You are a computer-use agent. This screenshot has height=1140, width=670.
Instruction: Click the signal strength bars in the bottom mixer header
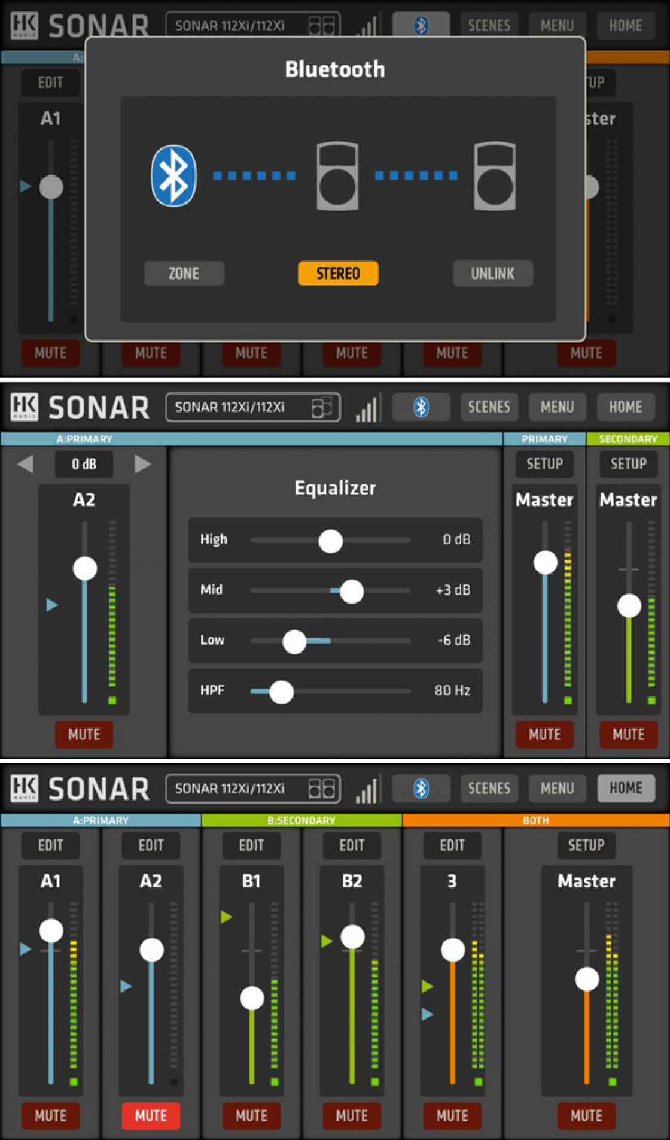pyautogui.click(x=366, y=790)
